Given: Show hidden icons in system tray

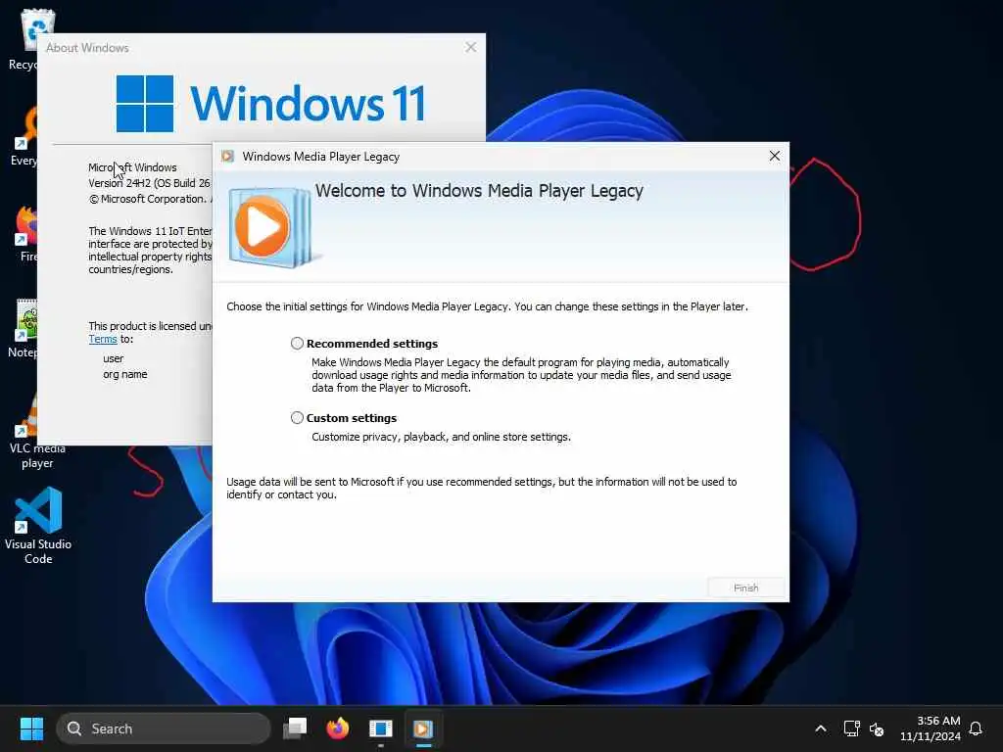Looking at the screenshot, I should [x=821, y=728].
